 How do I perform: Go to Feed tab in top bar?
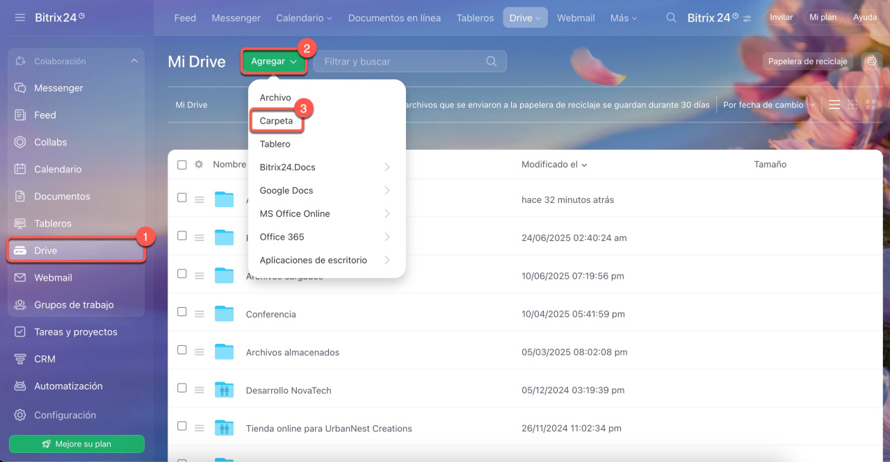[x=185, y=18]
